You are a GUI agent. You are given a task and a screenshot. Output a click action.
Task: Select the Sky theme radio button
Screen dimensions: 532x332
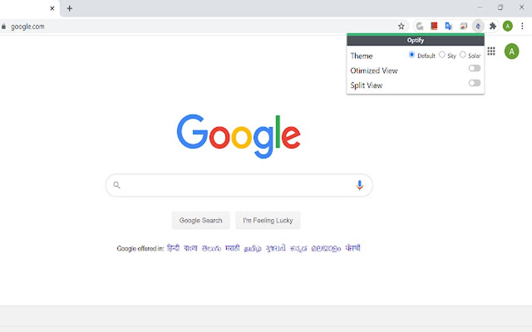[x=442, y=55]
